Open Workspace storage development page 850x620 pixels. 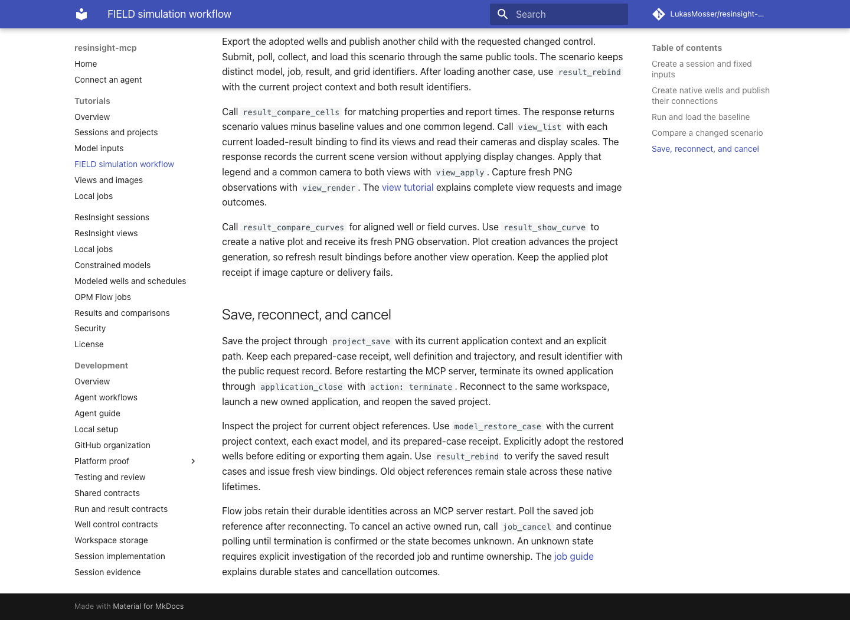pos(111,540)
